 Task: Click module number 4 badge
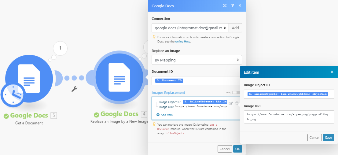tap(144, 114)
